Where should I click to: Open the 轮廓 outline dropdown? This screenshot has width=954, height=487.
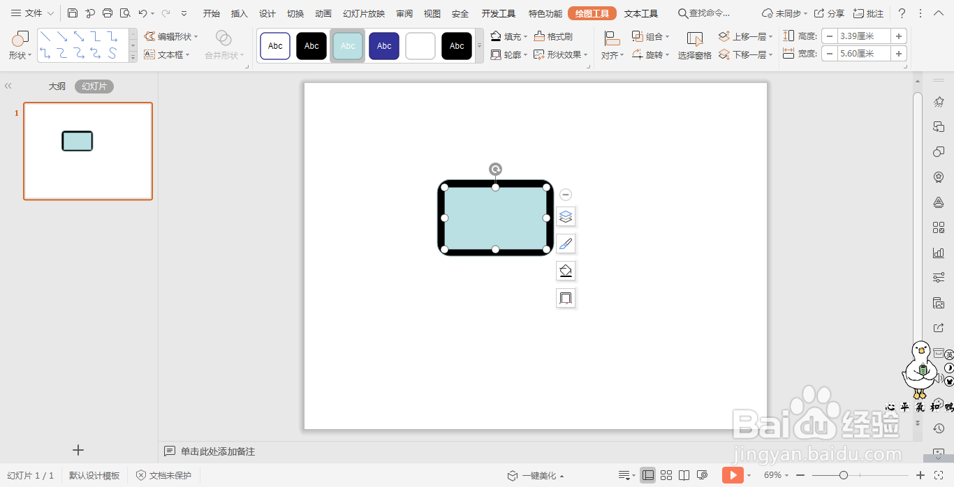508,54
